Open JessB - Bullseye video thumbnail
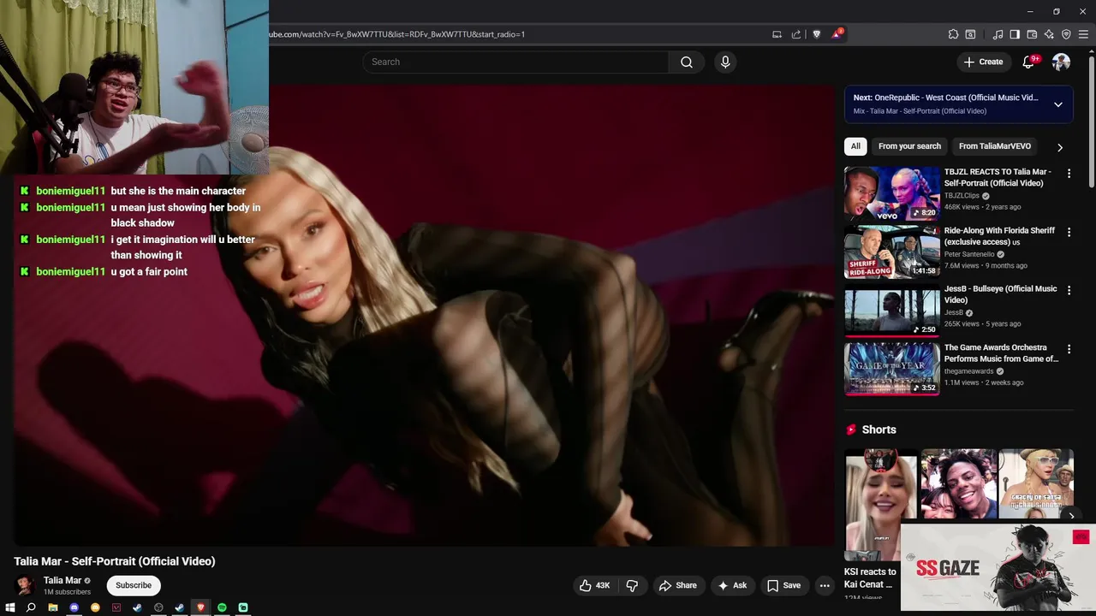 (891, 310)
